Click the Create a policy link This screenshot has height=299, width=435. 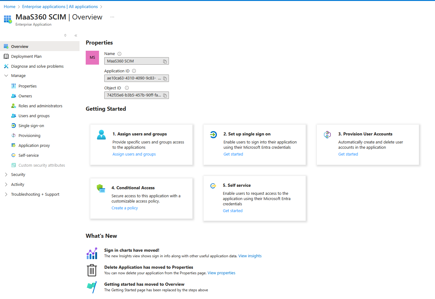coord(125,208)
